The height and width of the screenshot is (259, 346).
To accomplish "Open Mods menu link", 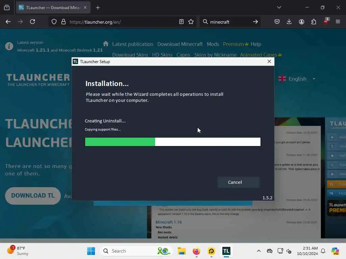I will pos(213,44).
